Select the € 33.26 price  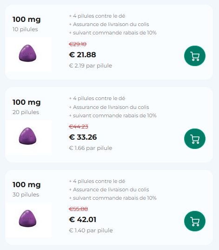83,137
